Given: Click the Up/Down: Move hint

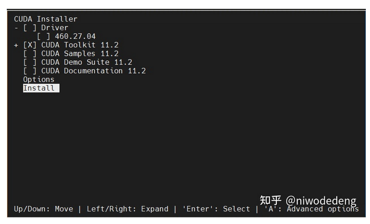Looking at the screenshot, I should (x=43, y=209).
